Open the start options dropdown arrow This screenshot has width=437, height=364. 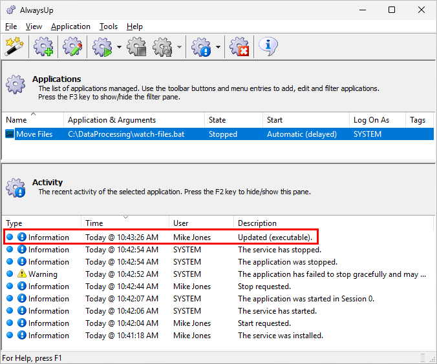point(119,46)
